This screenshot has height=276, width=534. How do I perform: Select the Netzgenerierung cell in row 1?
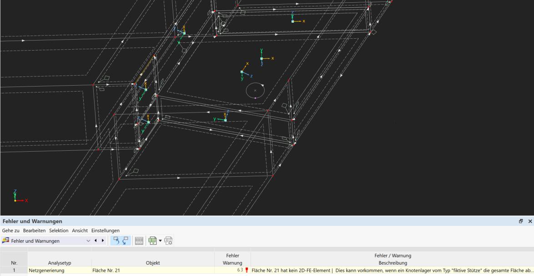(x=46, y=270)
